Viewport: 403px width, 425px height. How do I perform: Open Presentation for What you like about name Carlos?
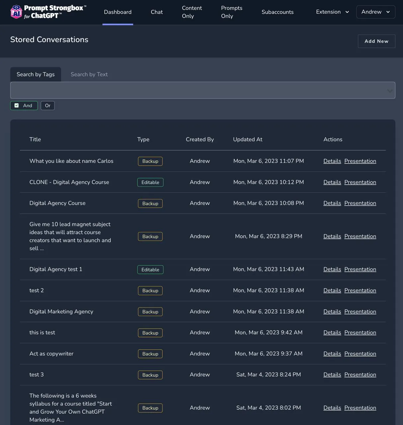(x=360, y=161)
